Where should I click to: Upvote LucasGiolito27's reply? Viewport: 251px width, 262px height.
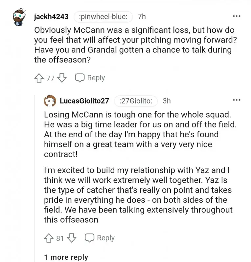(x=49, y=238)
